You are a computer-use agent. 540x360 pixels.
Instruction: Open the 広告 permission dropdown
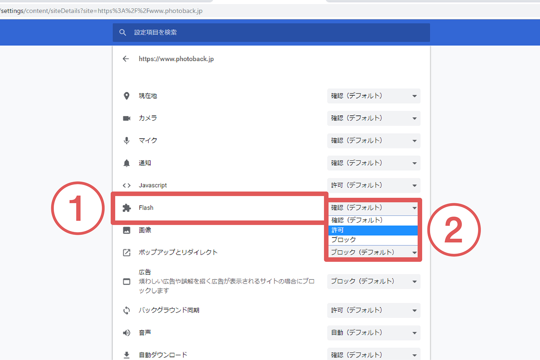(374, 281)
